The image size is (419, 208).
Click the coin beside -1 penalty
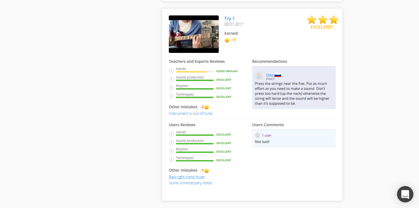coord(207,171)
